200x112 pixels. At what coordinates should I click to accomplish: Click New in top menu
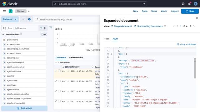coord(136,11)
